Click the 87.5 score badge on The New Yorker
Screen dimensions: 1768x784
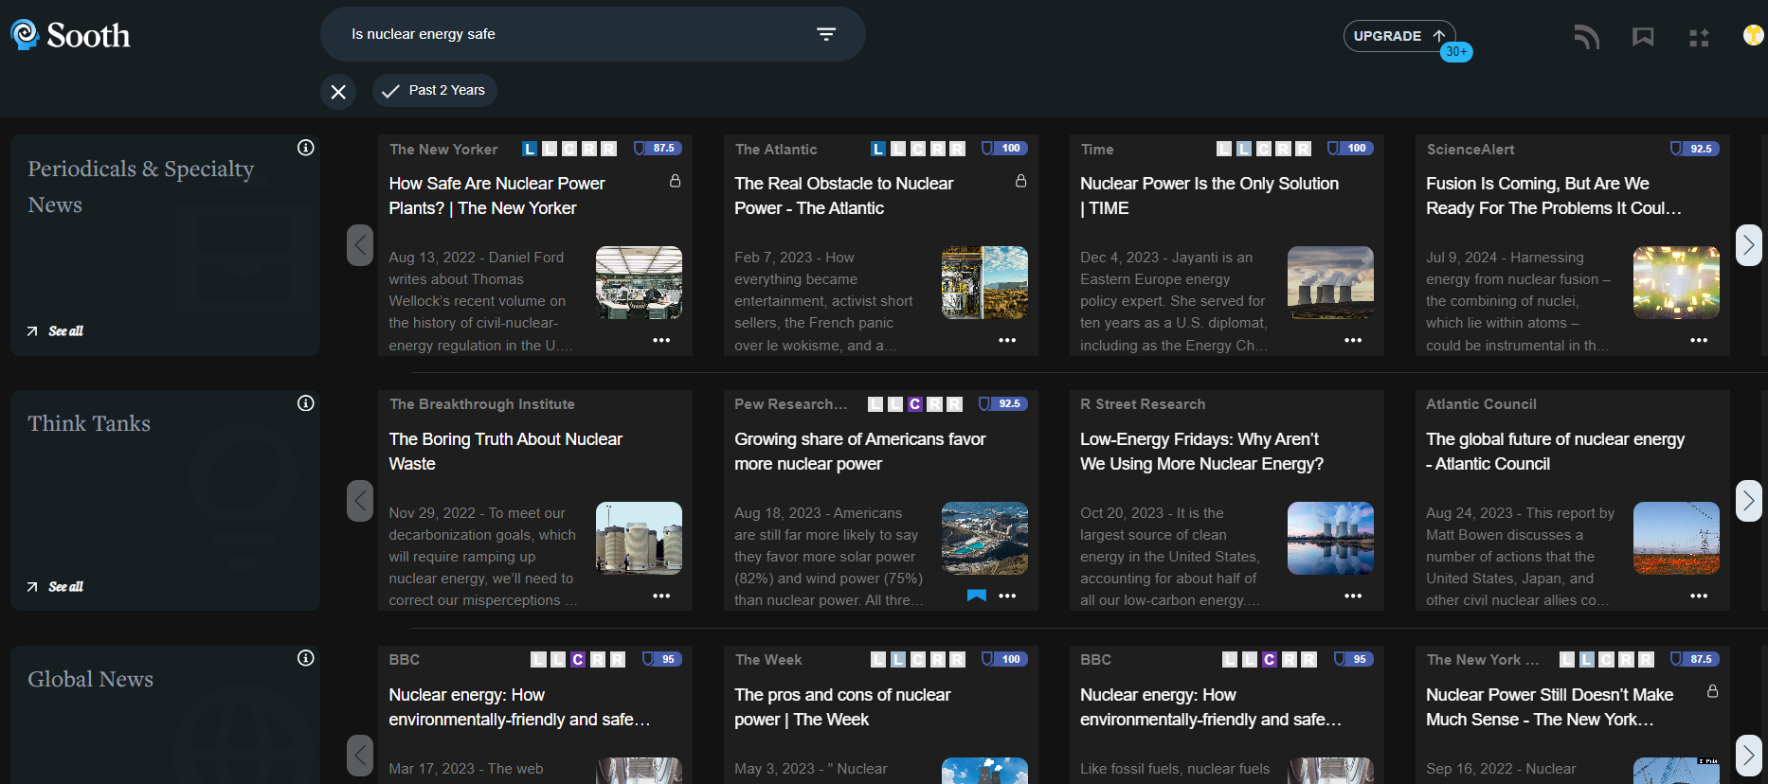(x=658, y=149)
